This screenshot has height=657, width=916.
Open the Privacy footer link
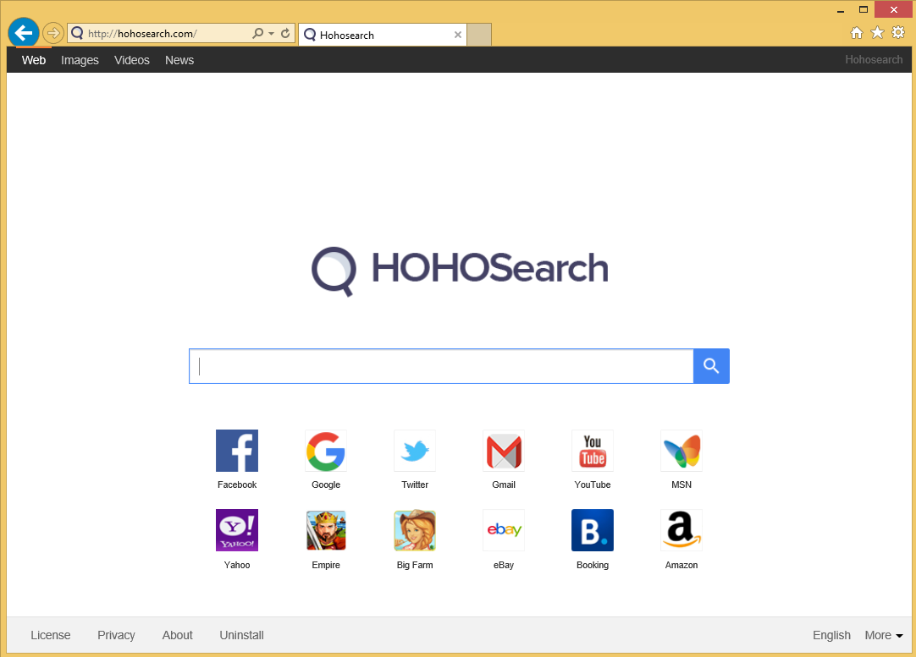(116, 635)
